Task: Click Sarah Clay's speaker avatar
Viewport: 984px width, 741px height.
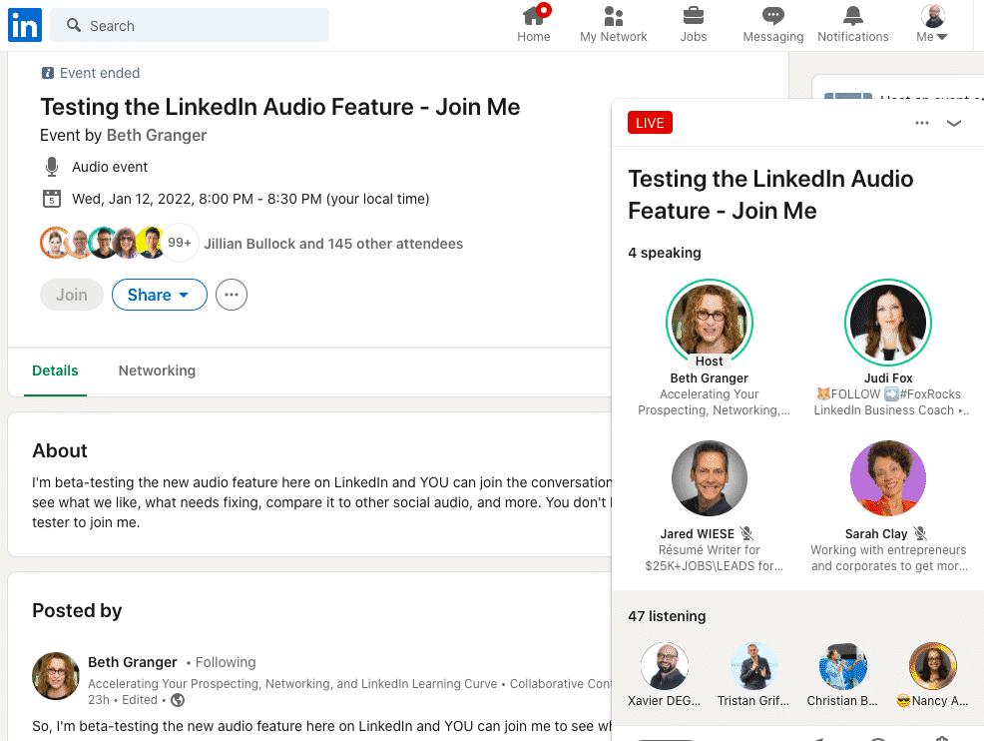Action: click(x=886, y=478)
